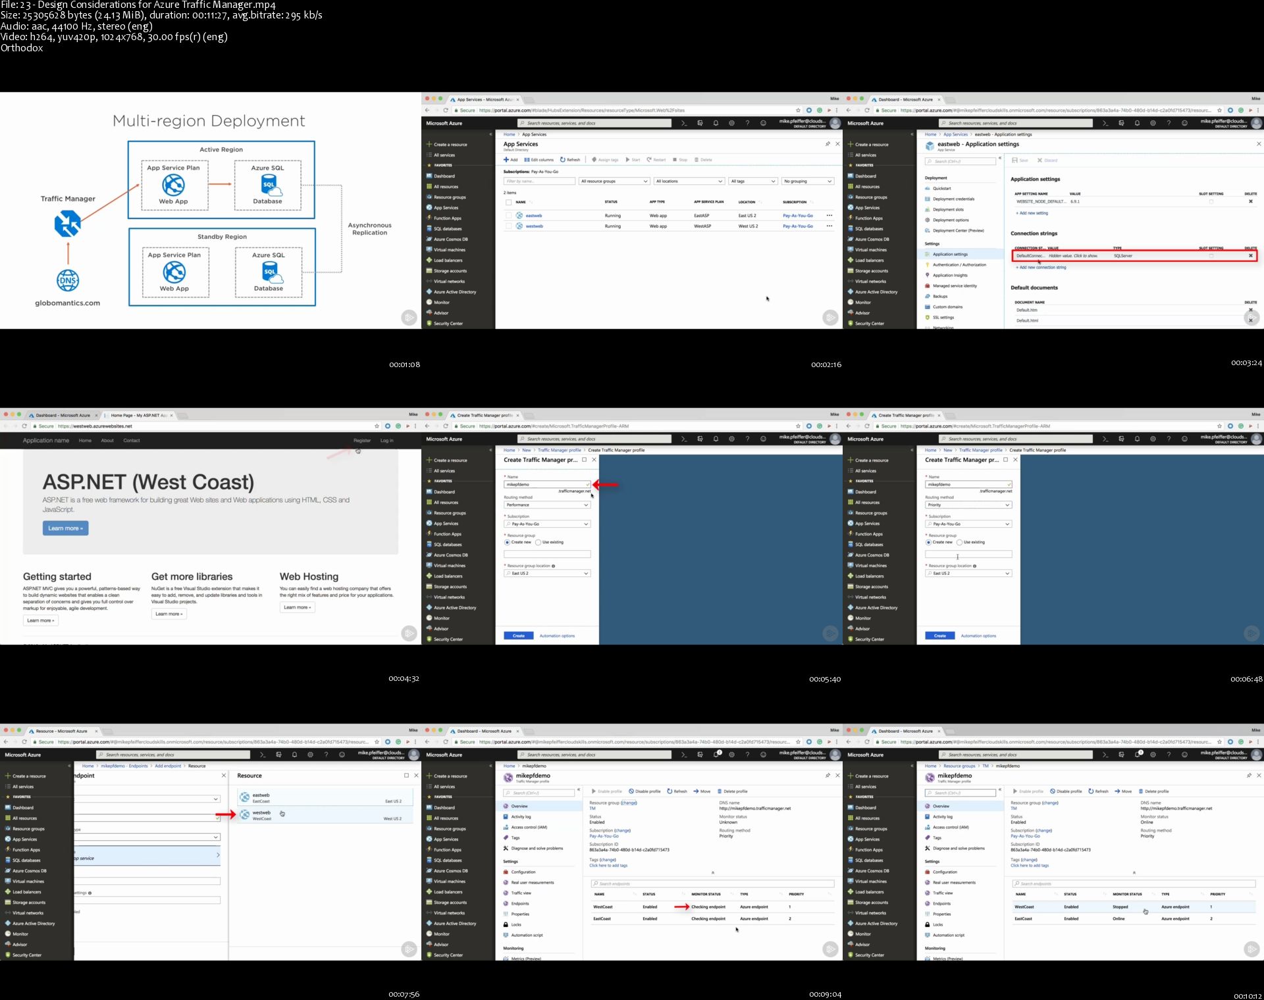Open East US 2 location dropdown, 00:06:48 frame
Viewport: 1264px width, 1000px height.
(x=968, y=574)
